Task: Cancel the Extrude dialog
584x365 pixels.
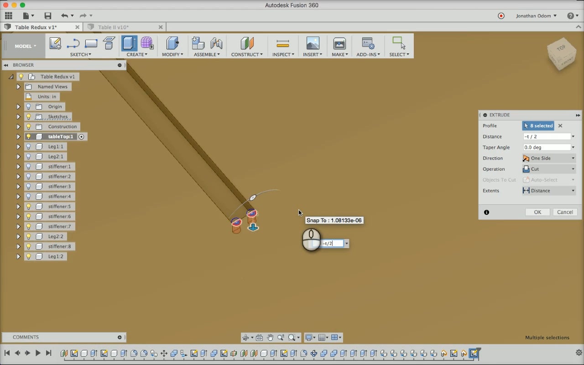Action: [x=565, y=212]
